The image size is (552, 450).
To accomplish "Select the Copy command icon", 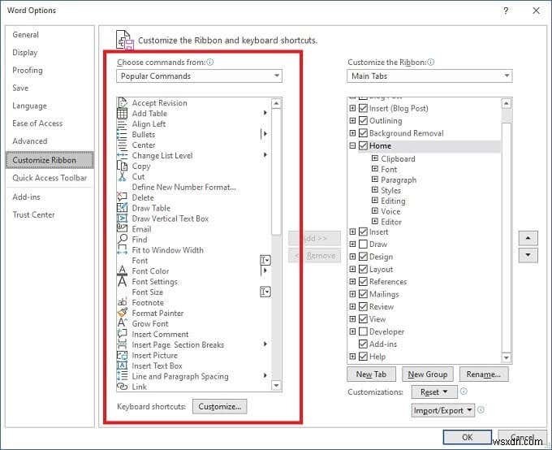I will (122, 166).
